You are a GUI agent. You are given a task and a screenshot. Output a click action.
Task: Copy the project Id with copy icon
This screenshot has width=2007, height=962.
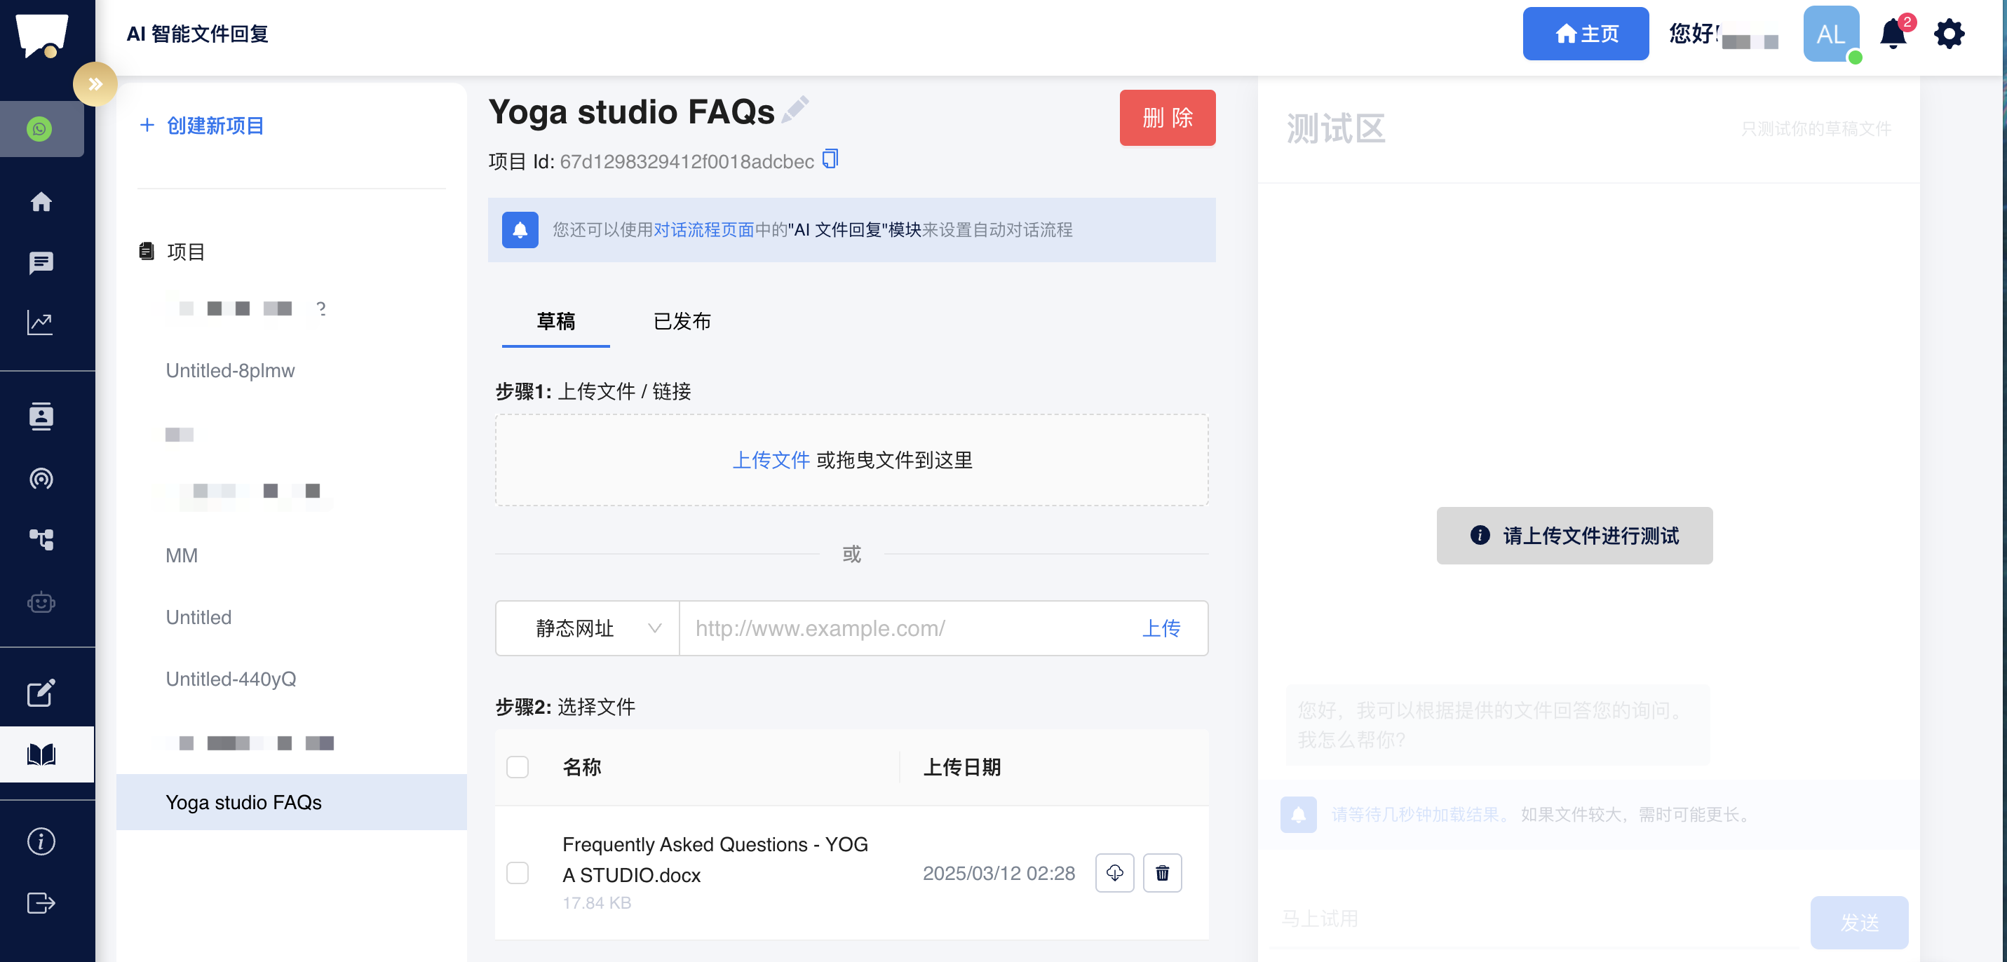830,160
